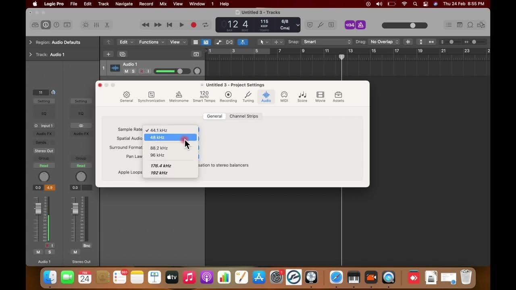The image size is (516, 290).
Task: Adjust master volume slider in control bar
Action: coord(404,25)
